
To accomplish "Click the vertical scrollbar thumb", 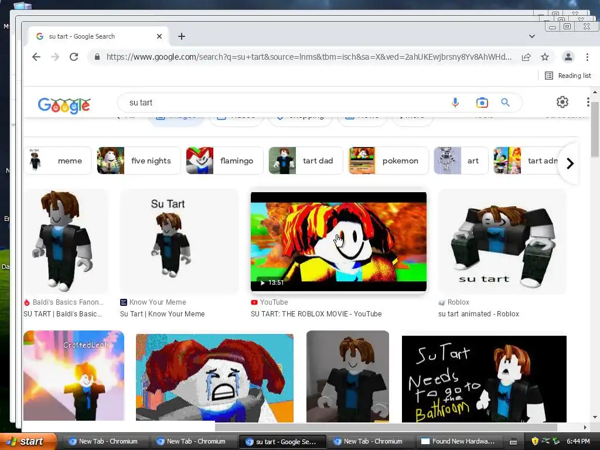I will [595, 129].
